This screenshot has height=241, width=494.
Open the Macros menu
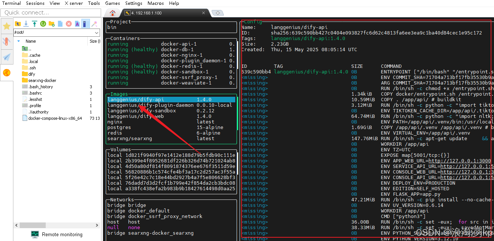coord(156,3)
